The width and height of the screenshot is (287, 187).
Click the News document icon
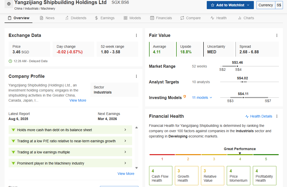coord(42,18)
